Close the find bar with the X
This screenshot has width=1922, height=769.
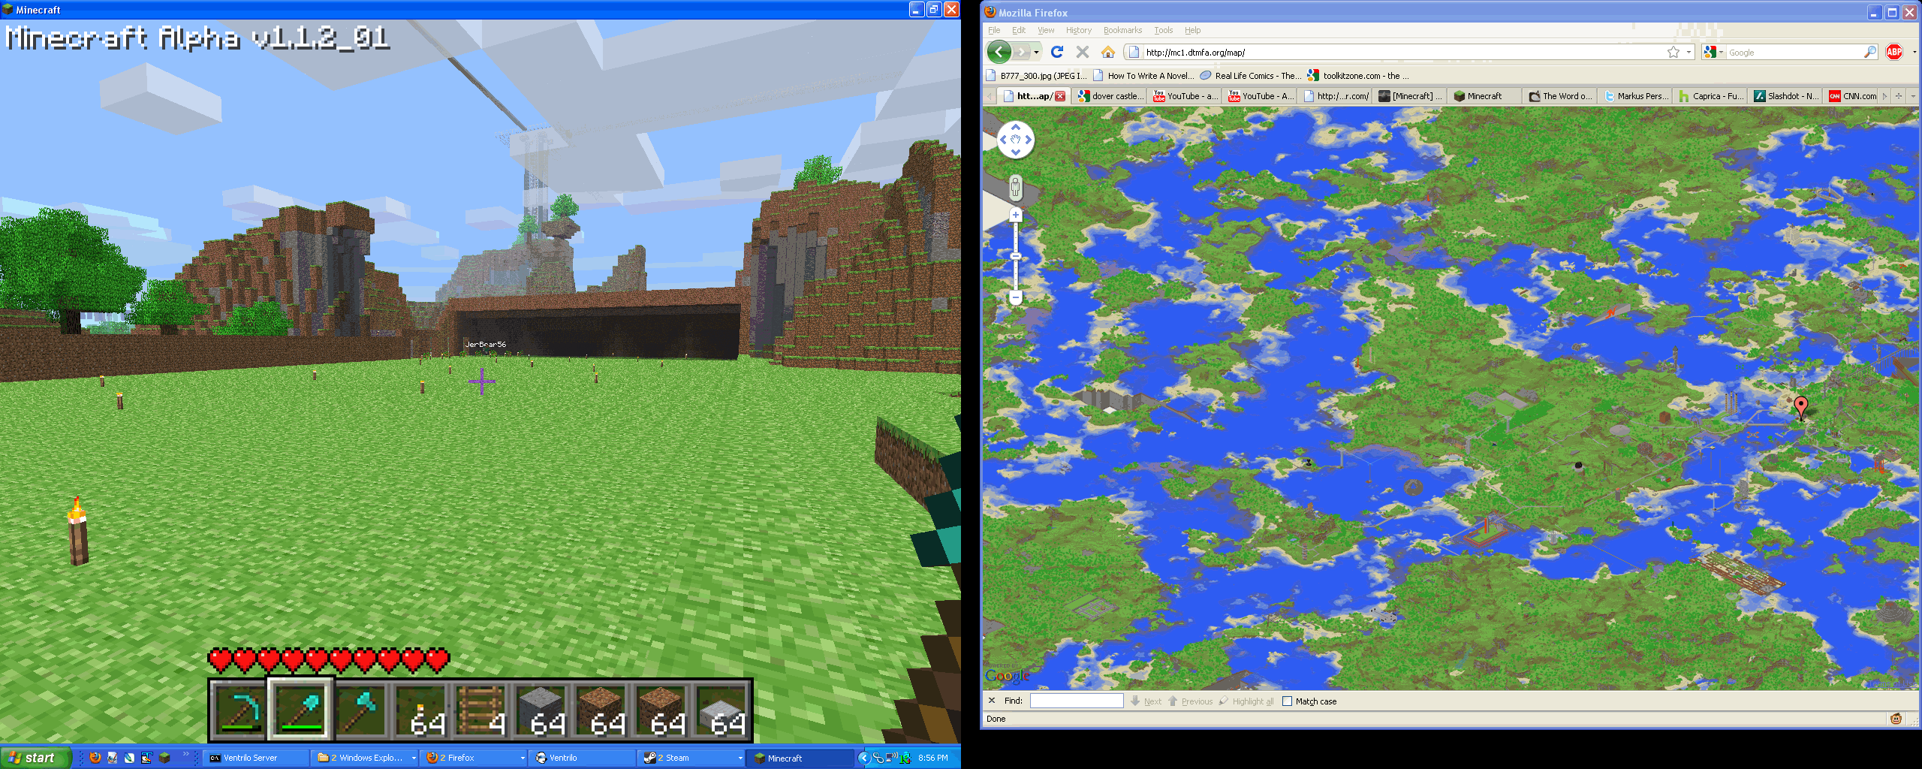click(x=992, y=701)
